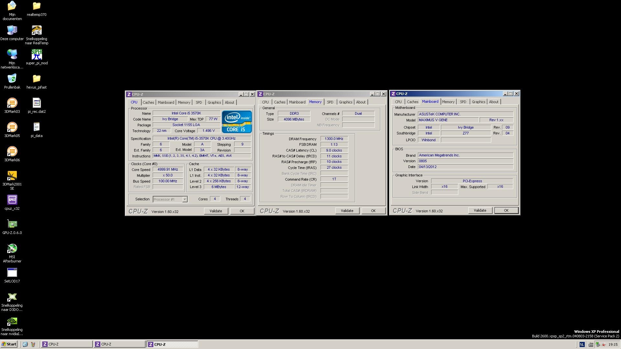Select the cpuz_x32 desktop icon
621x349 pixels.
click(x=12, y=200)
